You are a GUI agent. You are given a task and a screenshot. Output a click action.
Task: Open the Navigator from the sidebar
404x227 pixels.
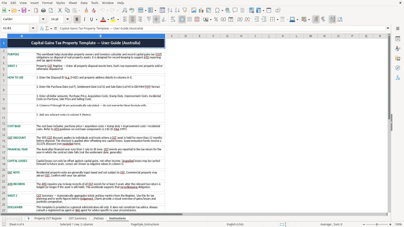pos(398,68)
